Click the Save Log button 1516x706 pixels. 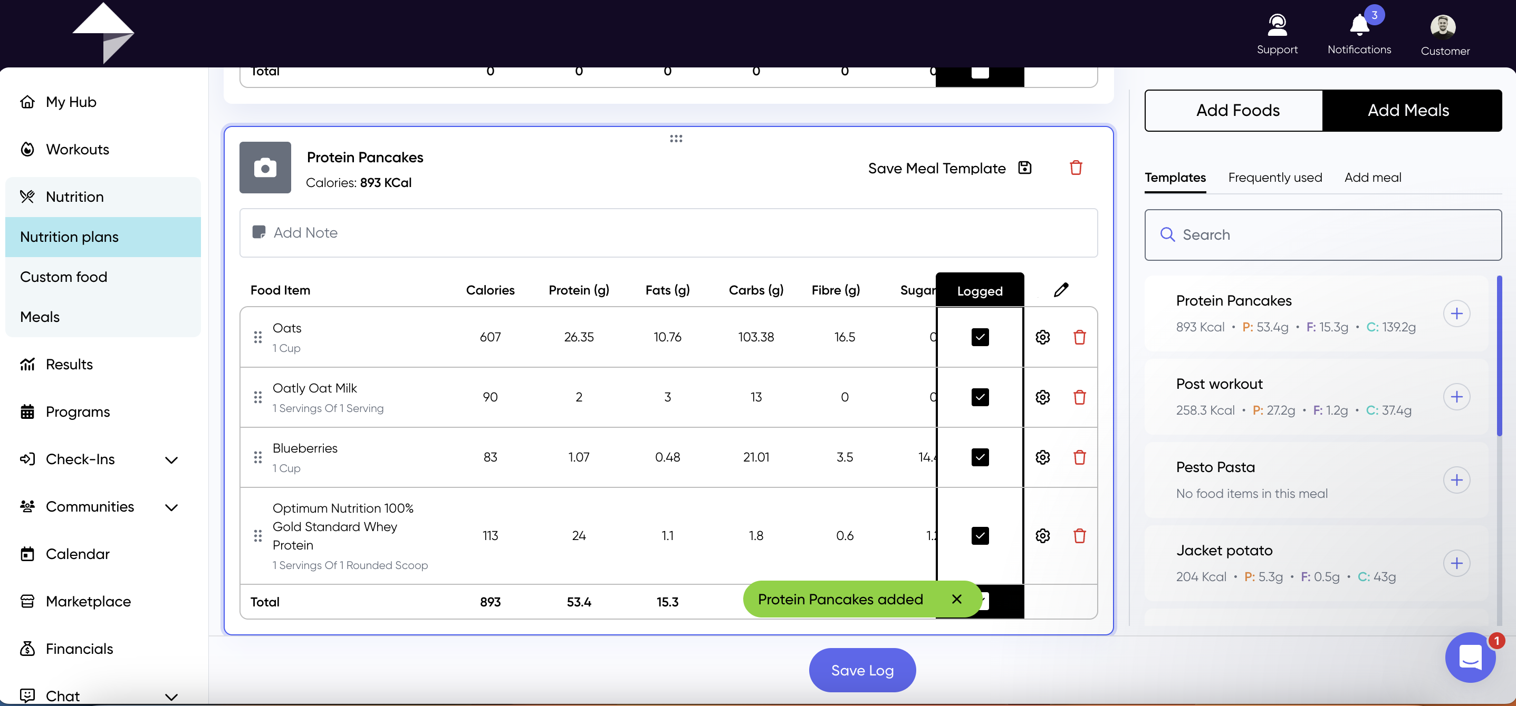click(x=862, y=670)
